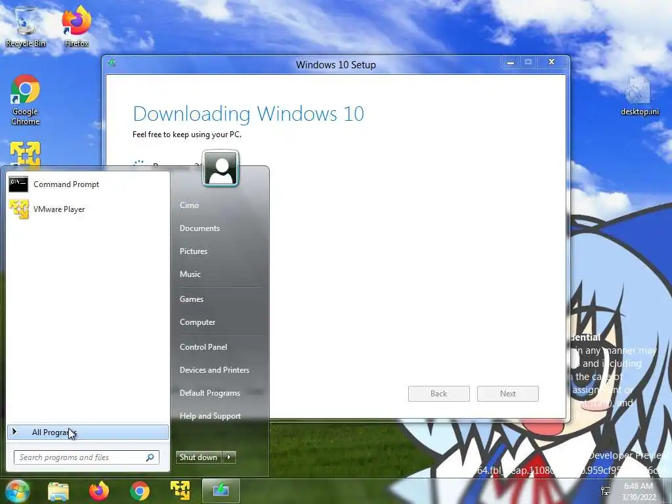Select the VMware Player label text
The image size is (672, 504).
59,209
